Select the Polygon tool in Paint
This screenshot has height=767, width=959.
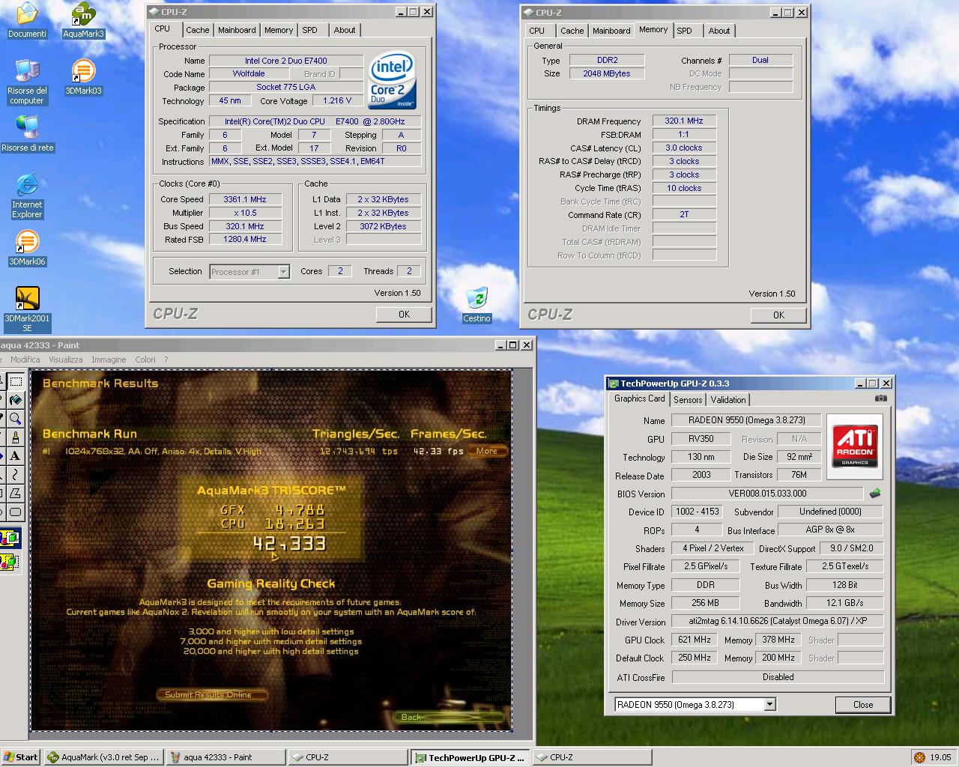click(15, 494)
